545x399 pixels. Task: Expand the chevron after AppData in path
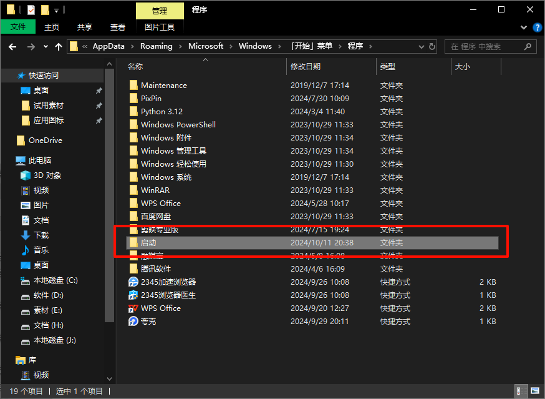point(132,46)
